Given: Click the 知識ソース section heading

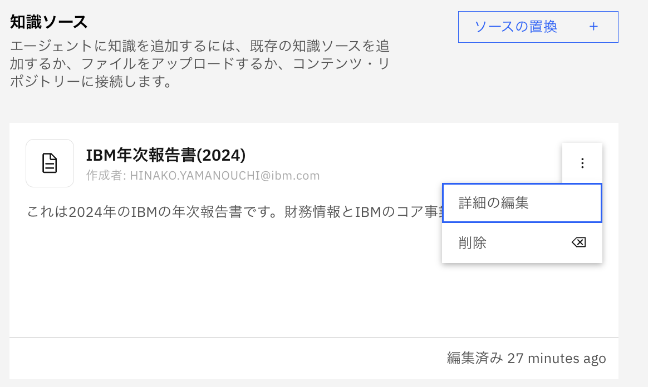Looking at the screenshot, I should click(x=49, y=22).
